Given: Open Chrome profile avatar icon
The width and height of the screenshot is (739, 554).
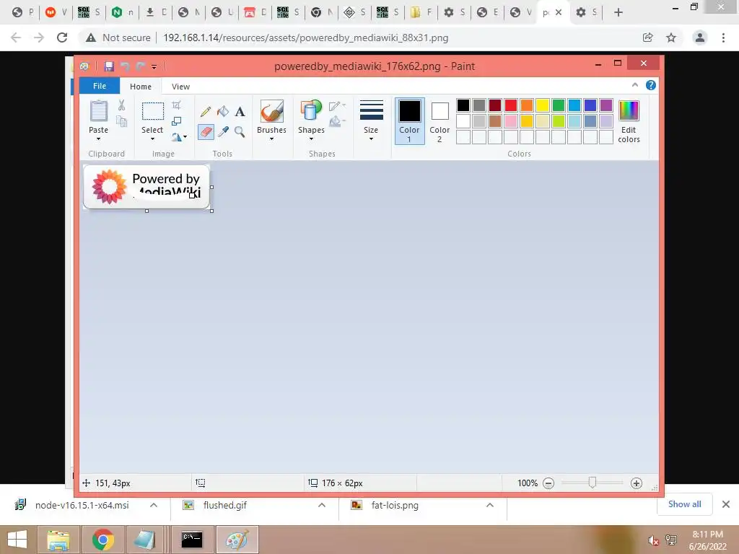Looking at the screenshot, I should pyautogui.click(x=700, y=38).
